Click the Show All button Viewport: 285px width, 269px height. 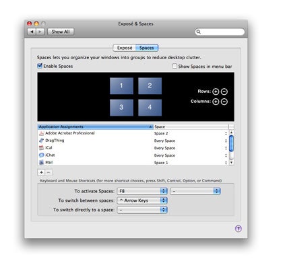[x=61, y=32]
